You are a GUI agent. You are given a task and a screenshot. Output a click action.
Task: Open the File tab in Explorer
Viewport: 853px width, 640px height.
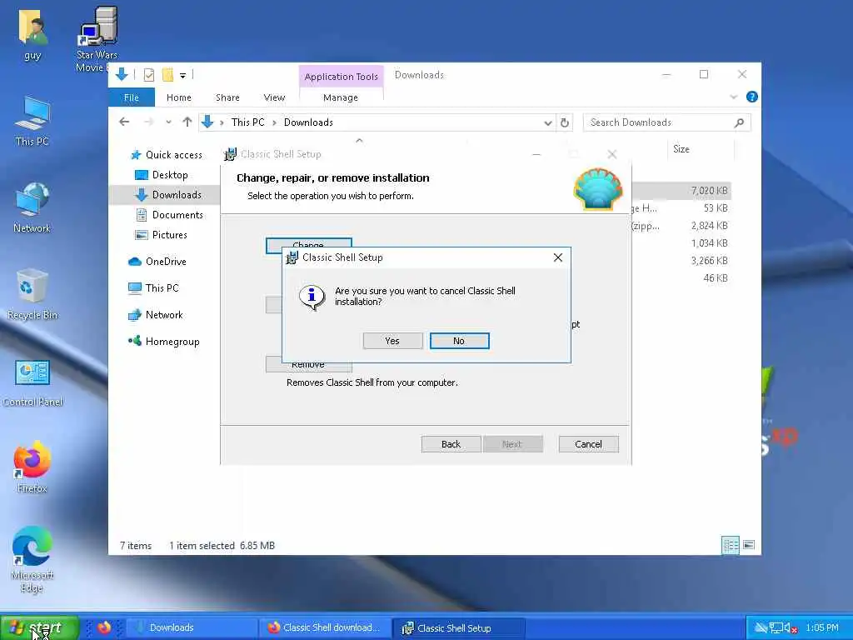(x=132, y=97)
